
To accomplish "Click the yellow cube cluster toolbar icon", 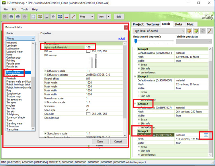I will click(40, 17).
